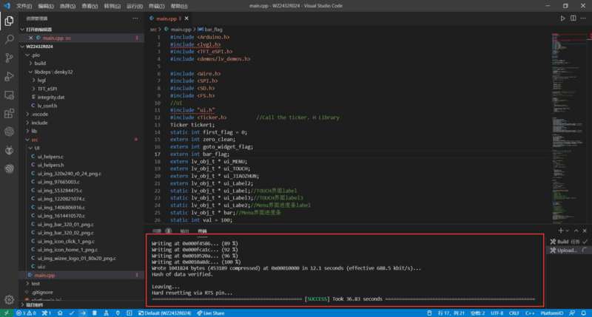Open the ChatGPT extension icon
Viewport: 592px width, 317px height.
coord(9,132)
